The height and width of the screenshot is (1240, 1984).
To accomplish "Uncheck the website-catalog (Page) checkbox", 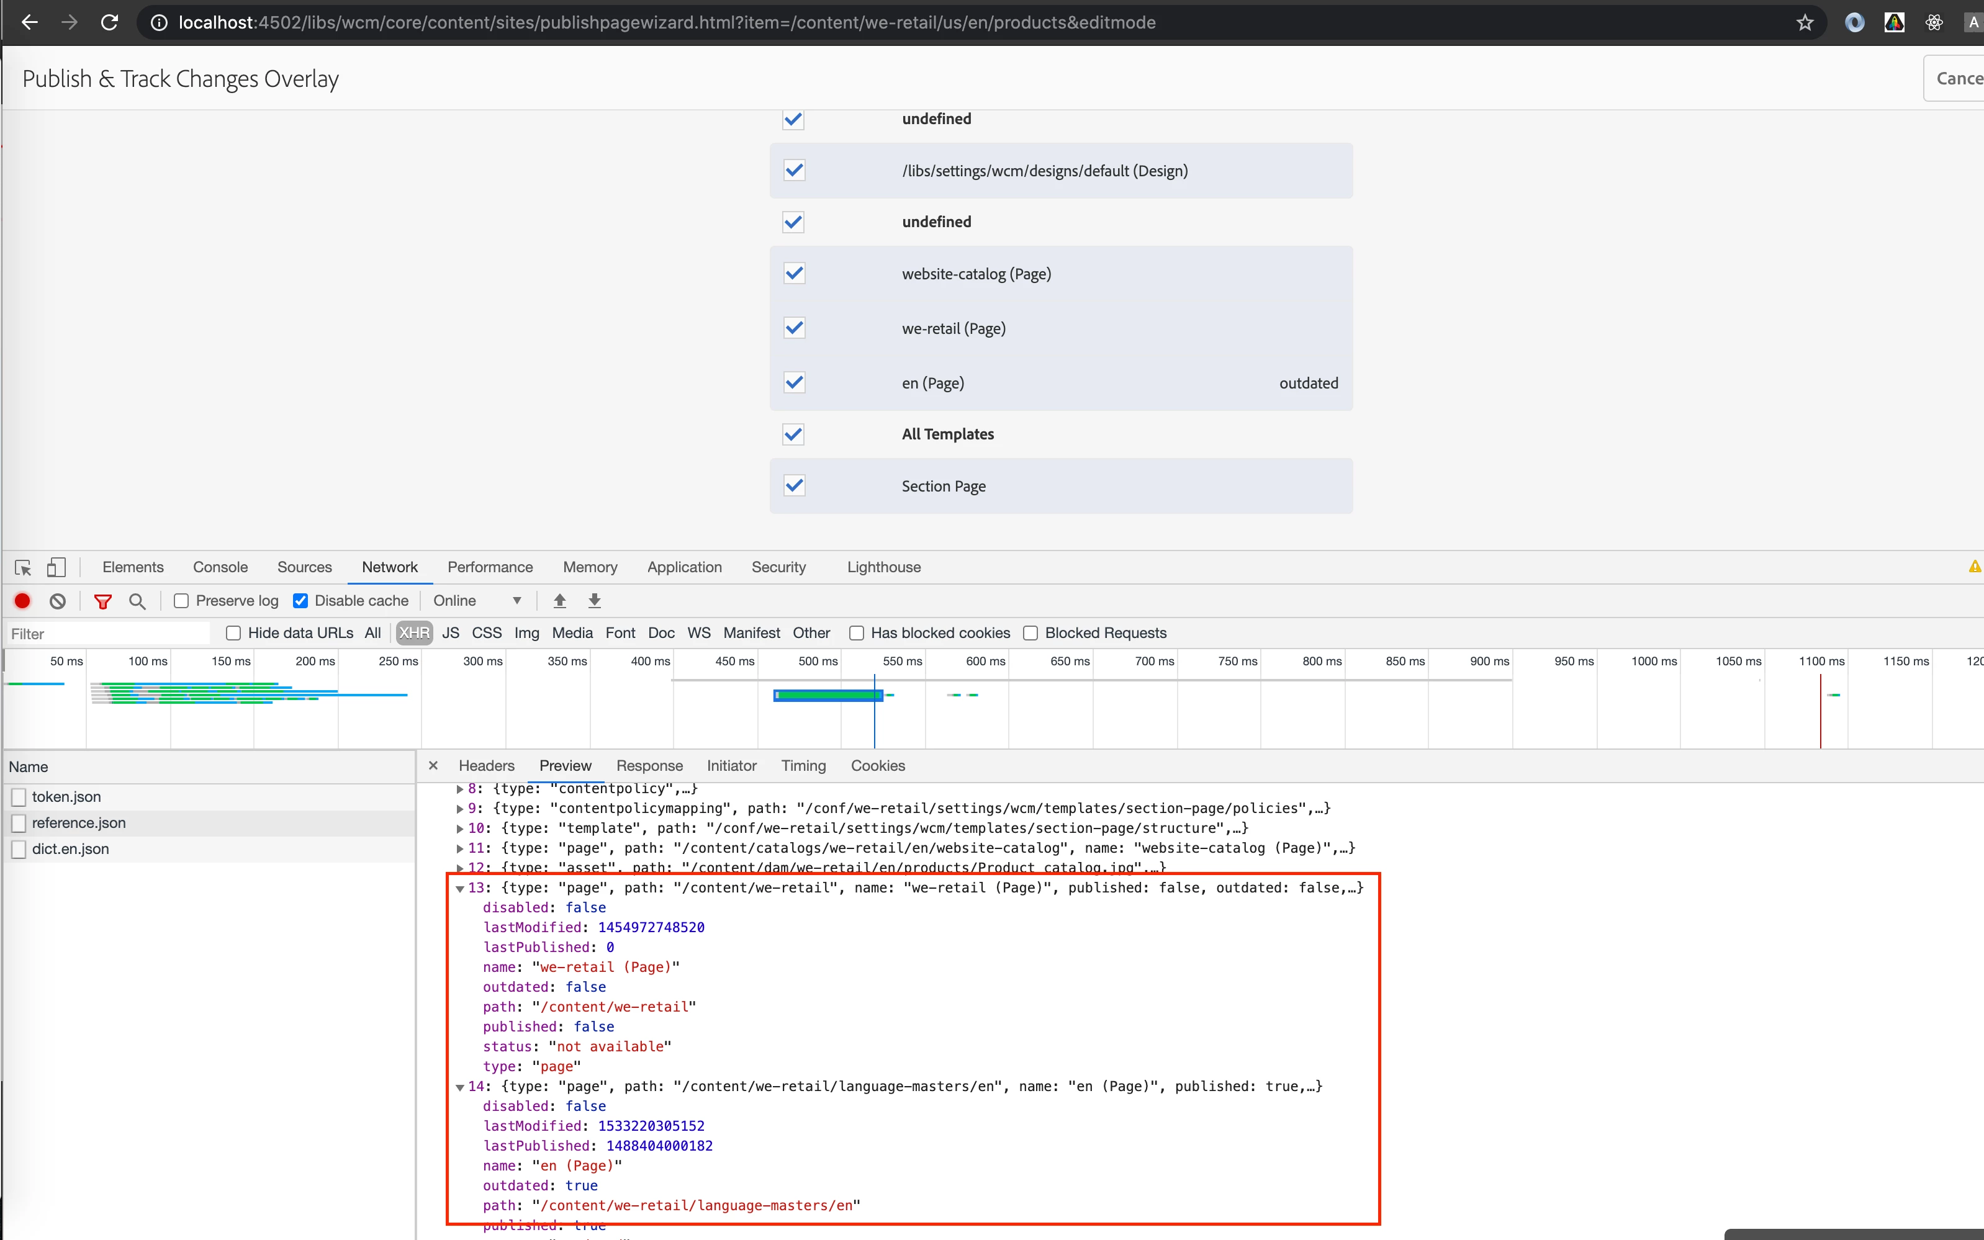I will coord(794,273).
